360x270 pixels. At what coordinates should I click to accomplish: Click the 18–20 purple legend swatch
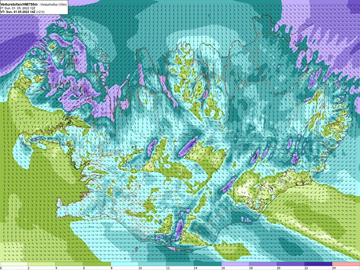[263, 264]
